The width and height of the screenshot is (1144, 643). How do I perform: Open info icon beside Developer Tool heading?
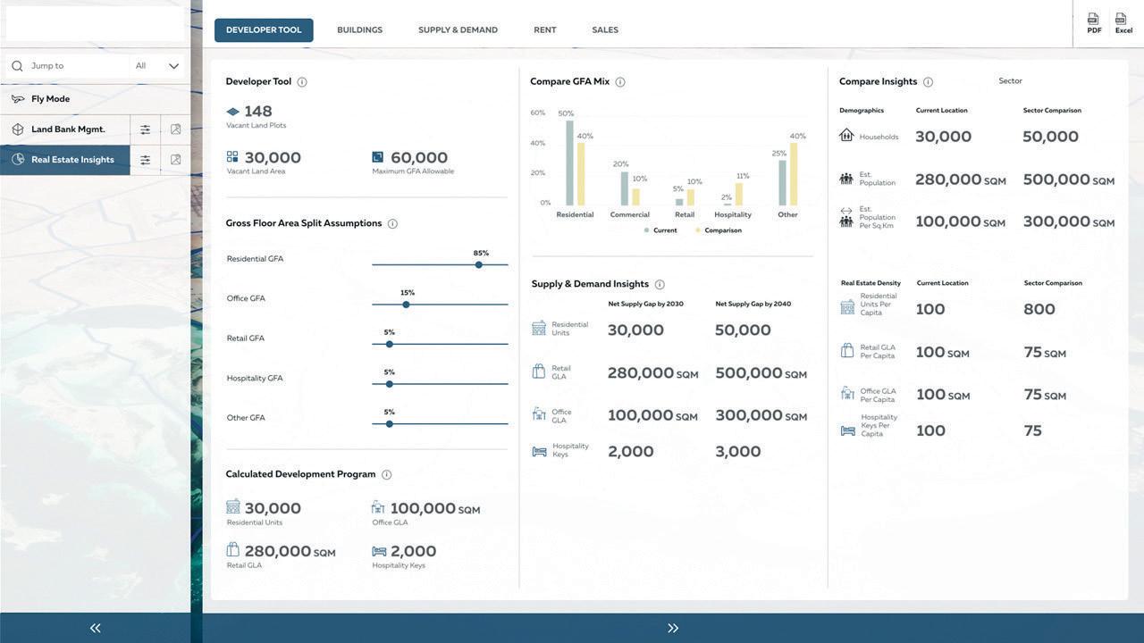click(x=302, y=82)
